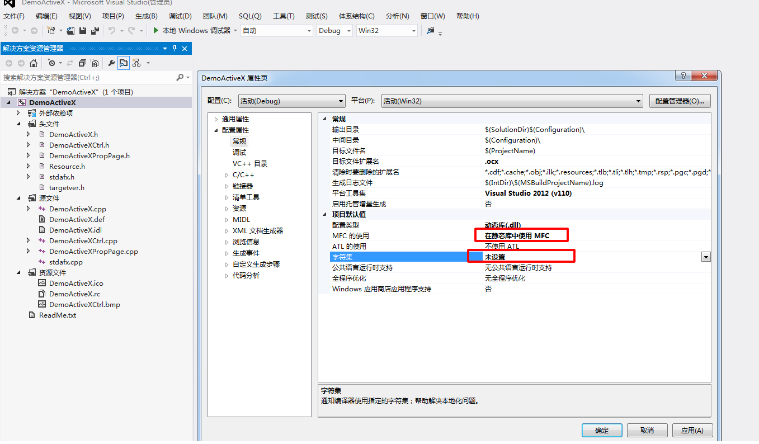Click the DemoActiveXCtrl.bmp file icon

(41, 304)
